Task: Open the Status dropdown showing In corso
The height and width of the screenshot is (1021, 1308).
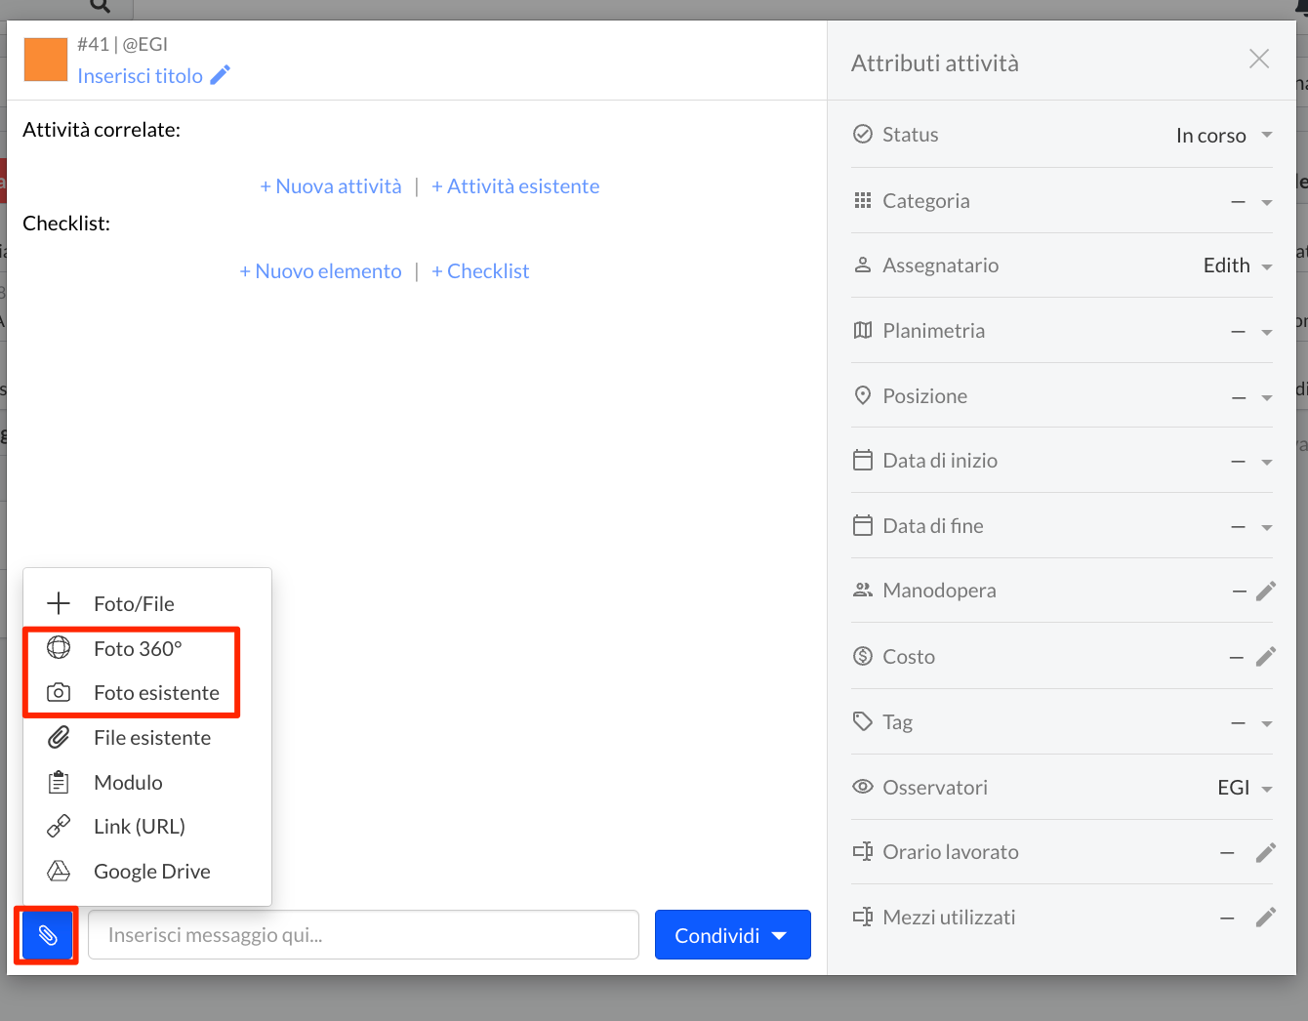Action: pos(1224,135)
